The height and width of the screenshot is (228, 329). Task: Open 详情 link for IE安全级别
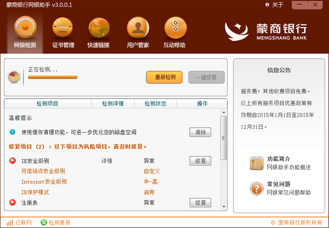107,161
